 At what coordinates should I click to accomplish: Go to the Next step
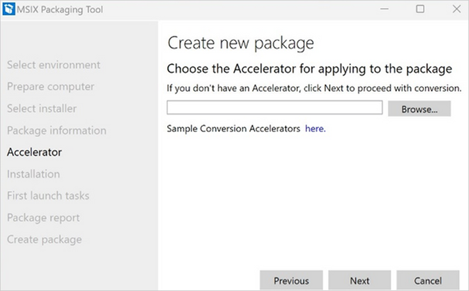point(359,280)
